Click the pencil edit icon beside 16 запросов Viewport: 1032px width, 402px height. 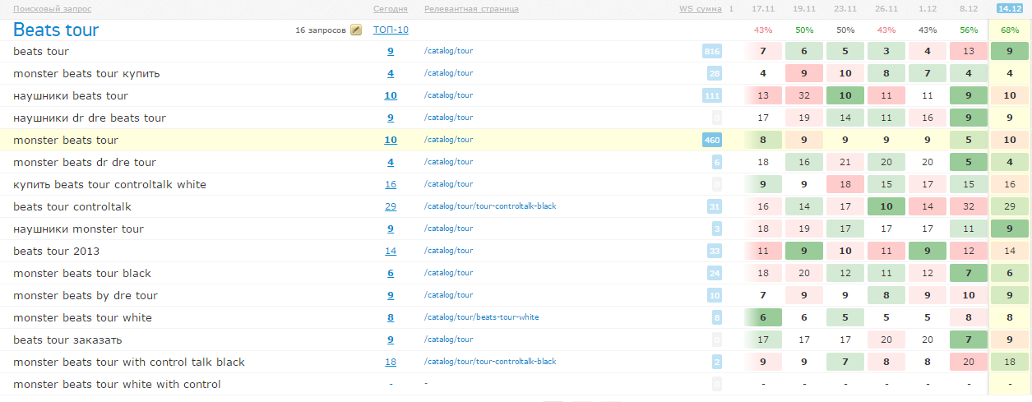coord(356,30)
